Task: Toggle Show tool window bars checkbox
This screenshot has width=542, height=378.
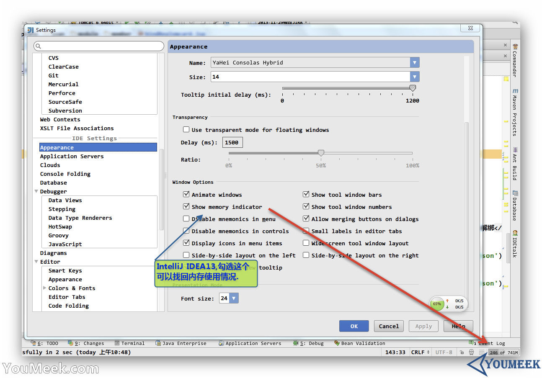Action: [306, 195]
